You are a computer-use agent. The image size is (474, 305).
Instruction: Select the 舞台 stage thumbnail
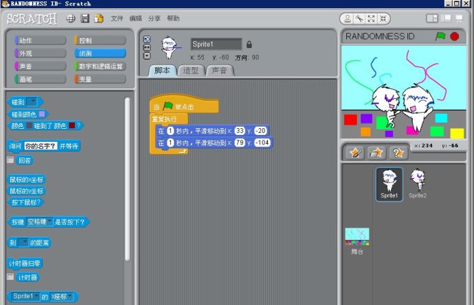[357, 241]
